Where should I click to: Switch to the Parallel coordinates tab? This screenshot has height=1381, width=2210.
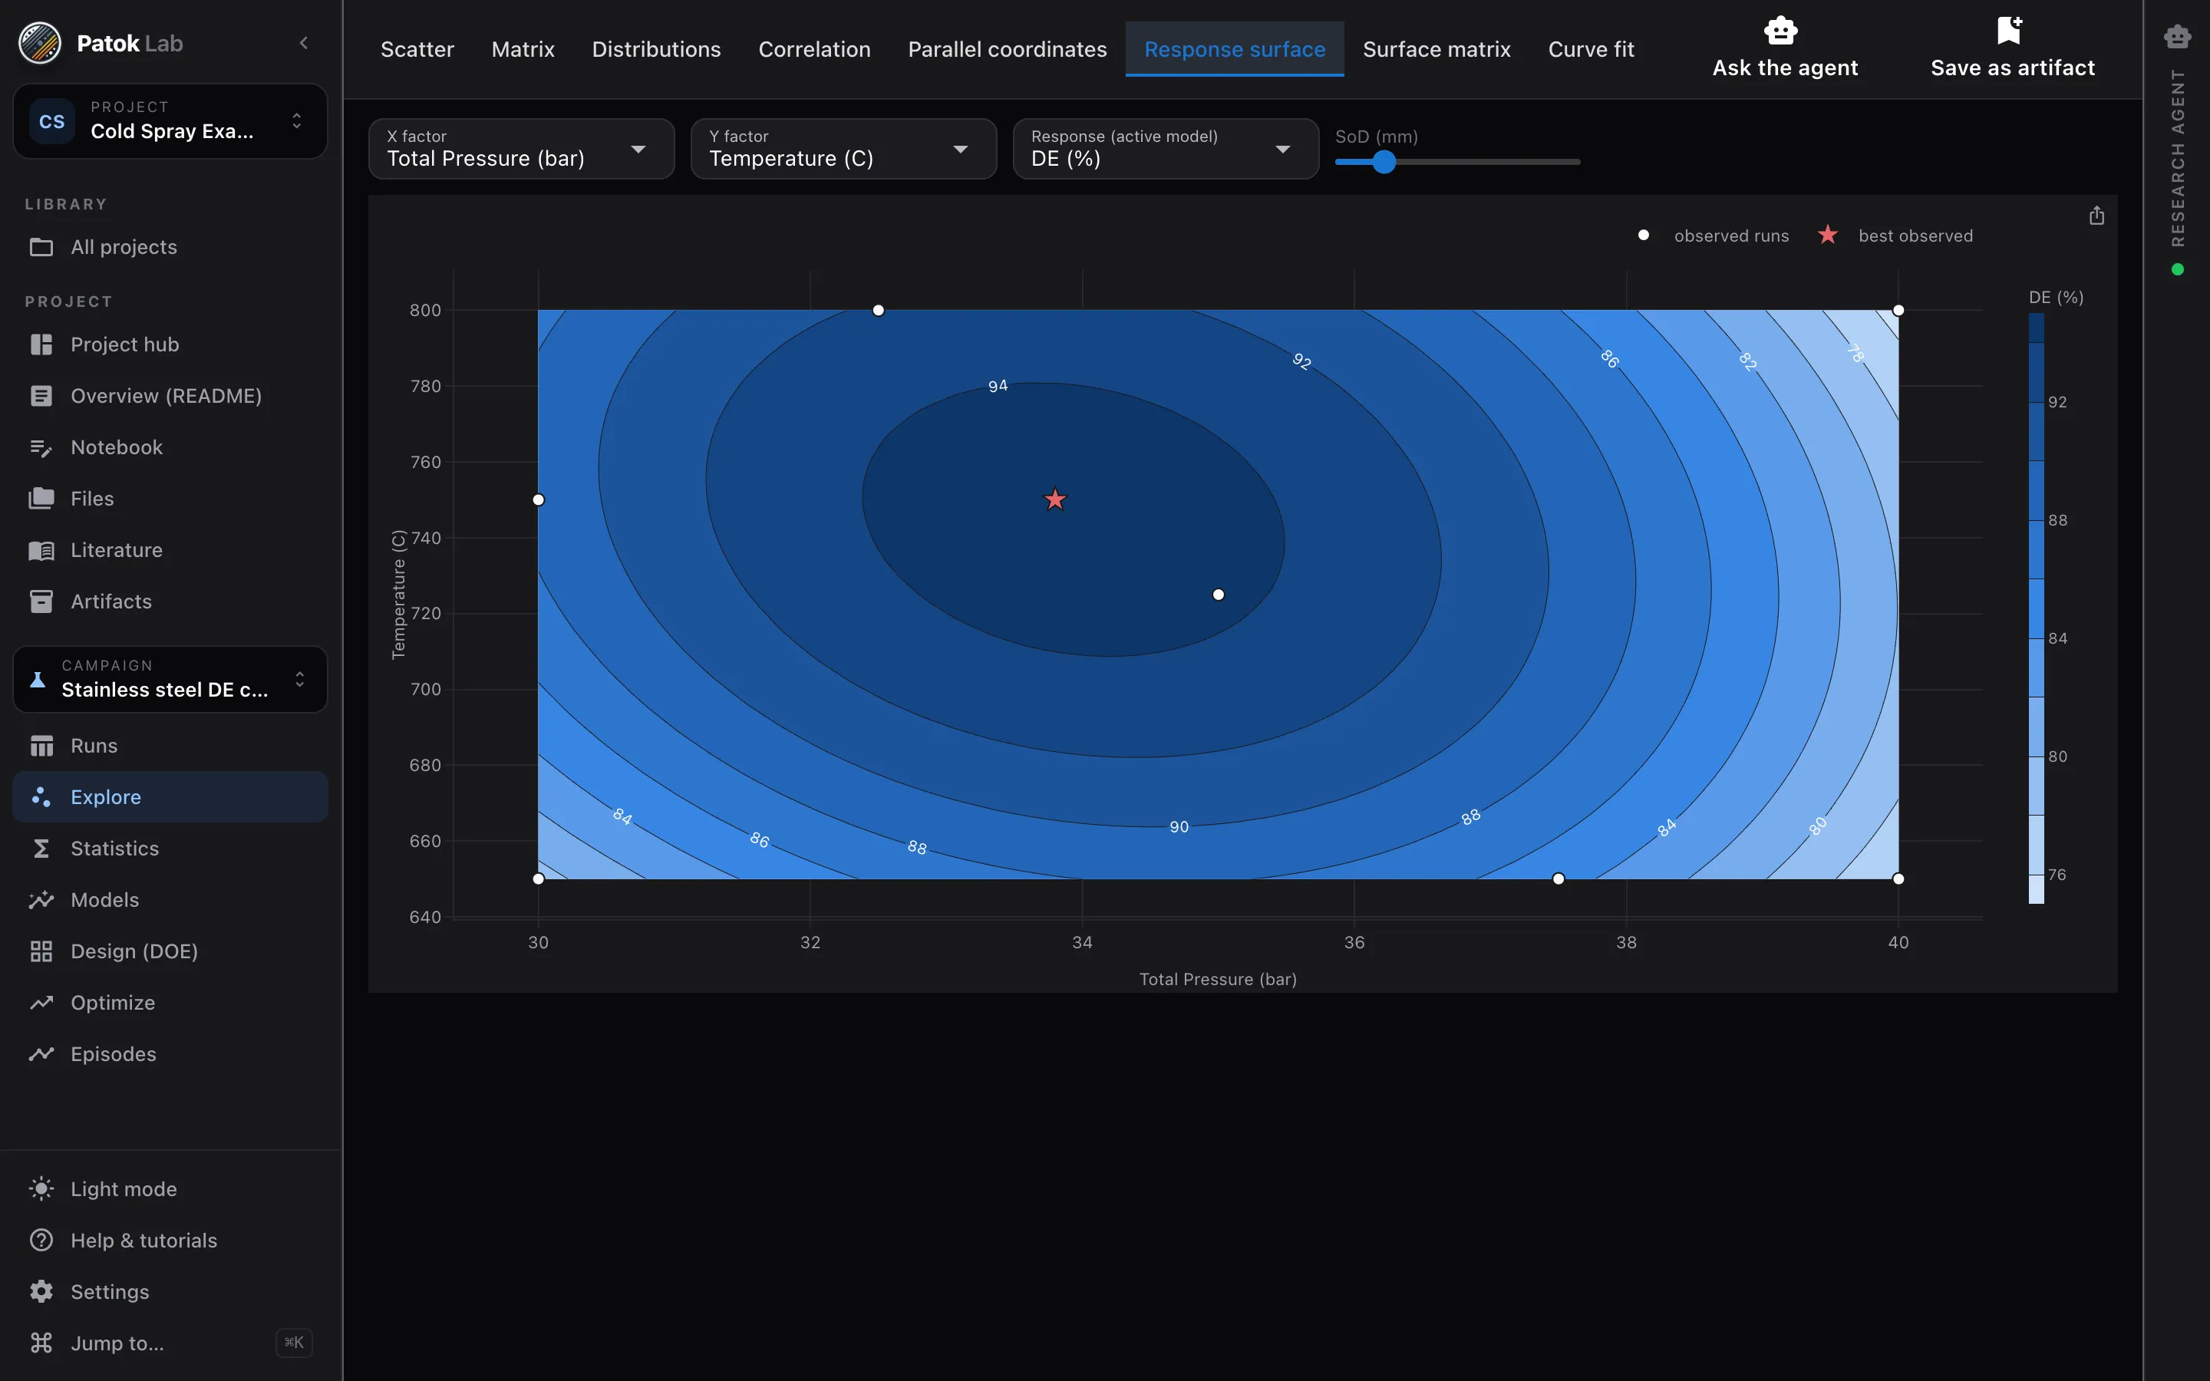pyautogui.click(x=1008, y=49)
